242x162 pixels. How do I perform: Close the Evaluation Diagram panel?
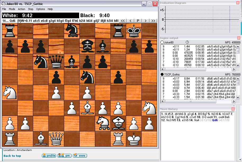pos(238,3)
